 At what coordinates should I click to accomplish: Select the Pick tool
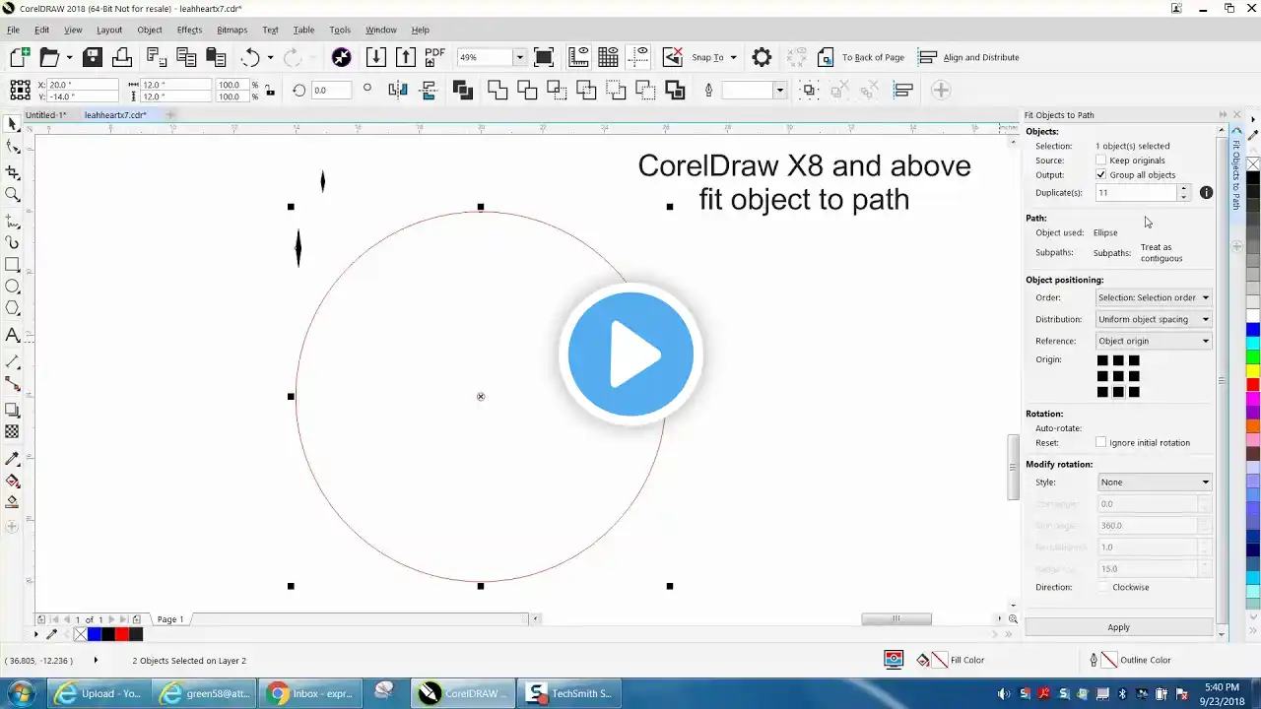pyautogui.click(x=13, y=124)
